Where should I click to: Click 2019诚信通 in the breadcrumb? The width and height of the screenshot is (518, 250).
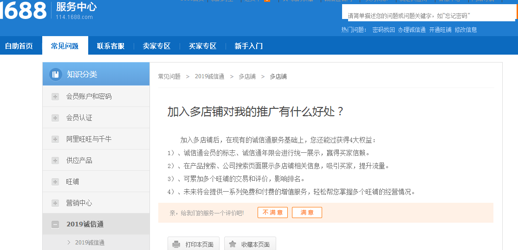(x=209, y=76)
